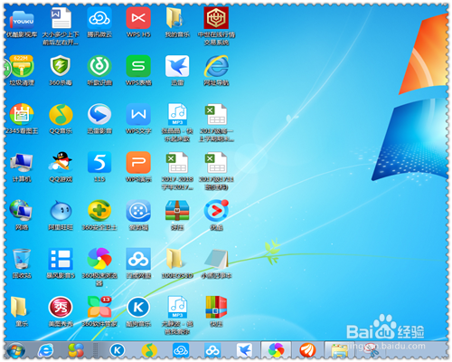Image resolution: width=452 pixels, height=362 pixels.
Task: Open WPS文字 writer shortcut
Action: 138,115
